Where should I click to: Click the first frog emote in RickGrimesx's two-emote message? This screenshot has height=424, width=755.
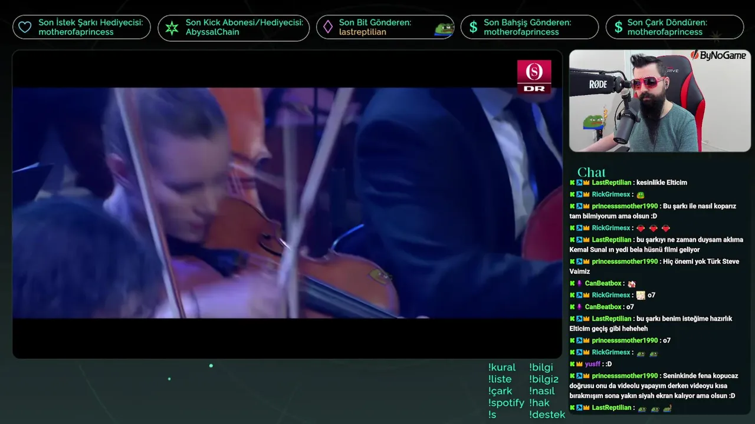(x=641, y=353)
